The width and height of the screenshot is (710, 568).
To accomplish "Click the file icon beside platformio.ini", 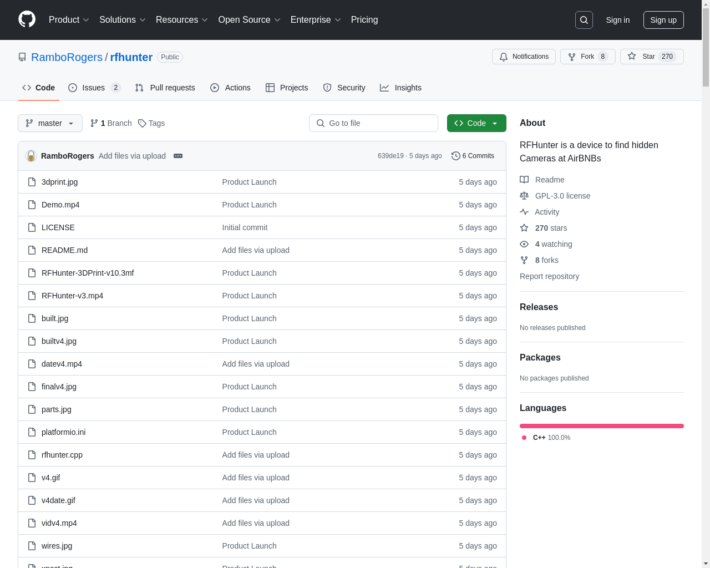I will 32,432.
